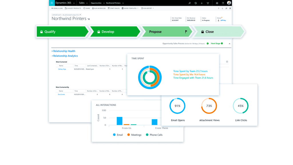This screenshot has width=293, height=165.
Task: Toggle the Phone Calls legend item
Action: pos(154,135)
